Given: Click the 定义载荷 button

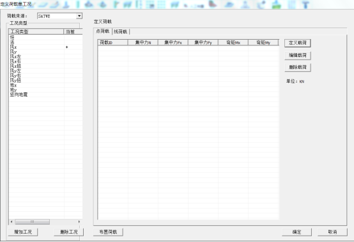Looking at the screenshot, I should point(298,43).
